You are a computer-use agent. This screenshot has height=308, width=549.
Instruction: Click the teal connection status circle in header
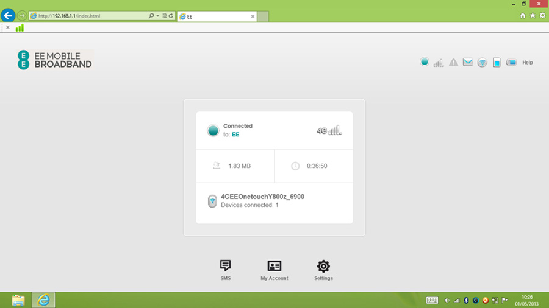point(425,62)
